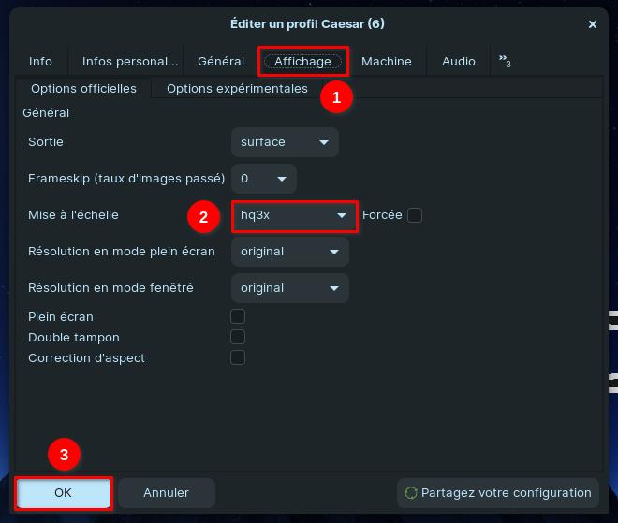
Task: Toggle the Plein écran checkbox
Action: 238,317
